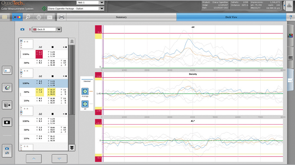This screenshot has width=295, height=165.
Task: Select the second patch position thumbnail
Action: [26, 73]
